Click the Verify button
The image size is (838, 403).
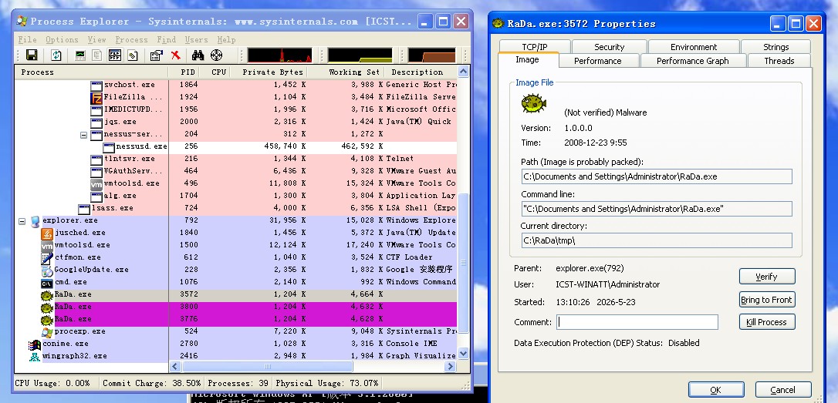(x=767, y=277)
